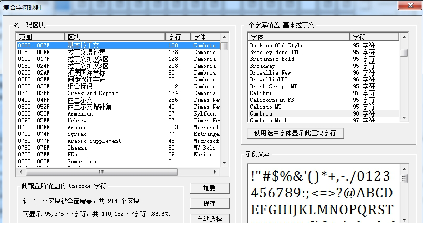This screenshot has width=423, height=231.
Task: Select the 组合标识 row
Action: [118, 86]
